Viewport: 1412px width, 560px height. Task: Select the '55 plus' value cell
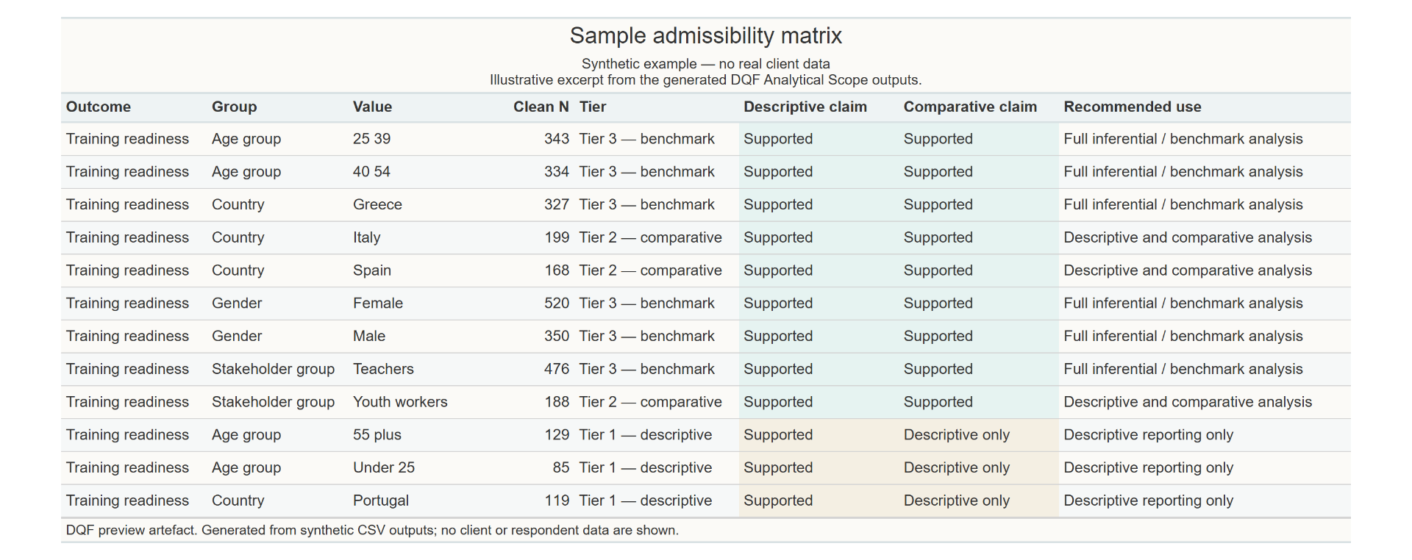pos(377,434)
